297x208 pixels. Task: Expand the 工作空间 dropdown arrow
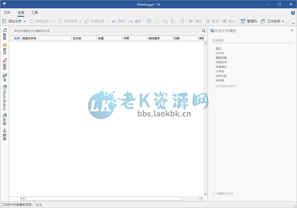[283, 21]
